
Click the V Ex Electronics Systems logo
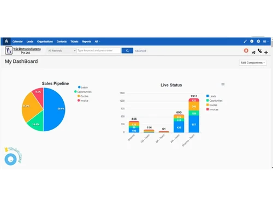click(x=23, y=50)
